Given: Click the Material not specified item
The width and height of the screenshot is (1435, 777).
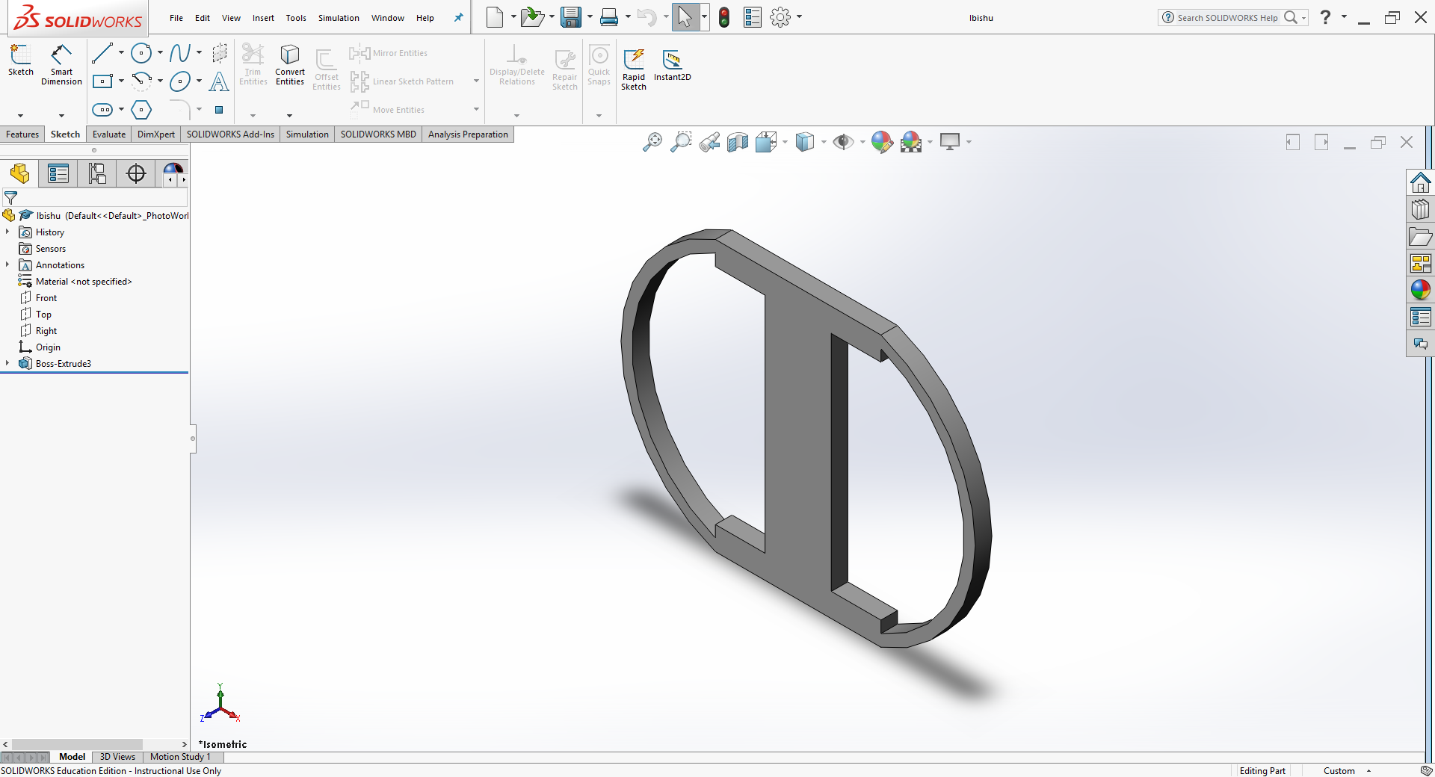Looking at the screenshot, I should [84, 282].
